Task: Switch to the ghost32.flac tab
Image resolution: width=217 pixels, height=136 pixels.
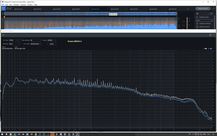Action: [115, 9]
